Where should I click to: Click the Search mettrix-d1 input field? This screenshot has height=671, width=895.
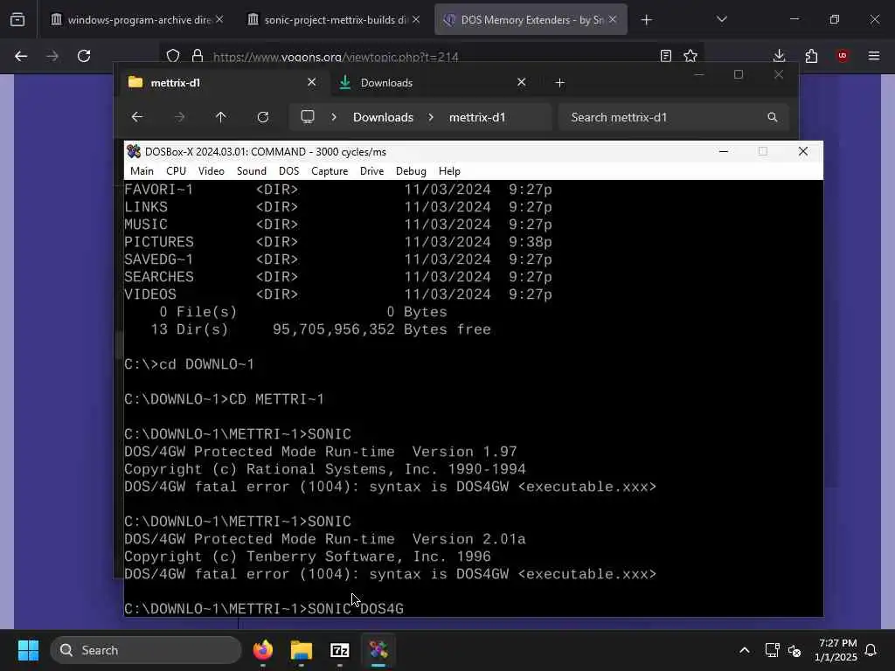point(674,117)
